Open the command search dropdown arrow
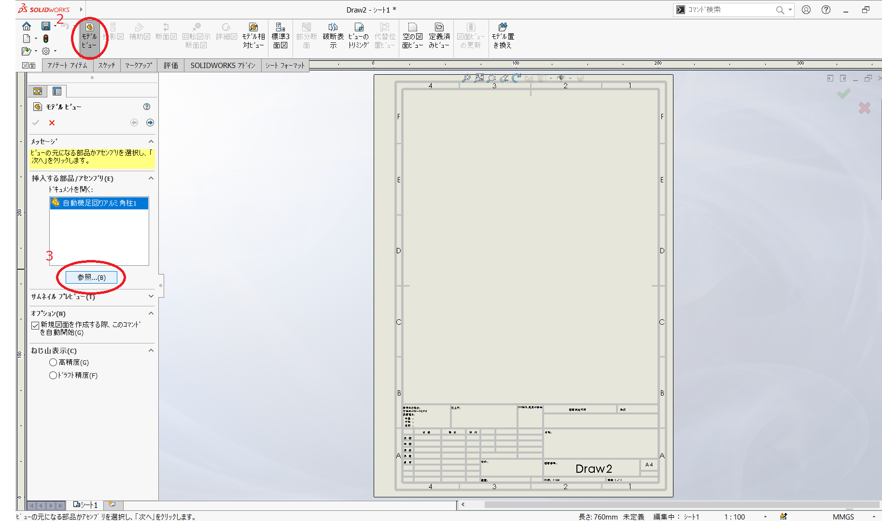This screenshot has height=521, width=882. (790, 10)
